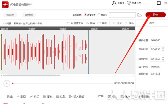Click 放大 to zoom in on the waveform
Viewport: 168px width, 104px height.
(x=118, y=23)
